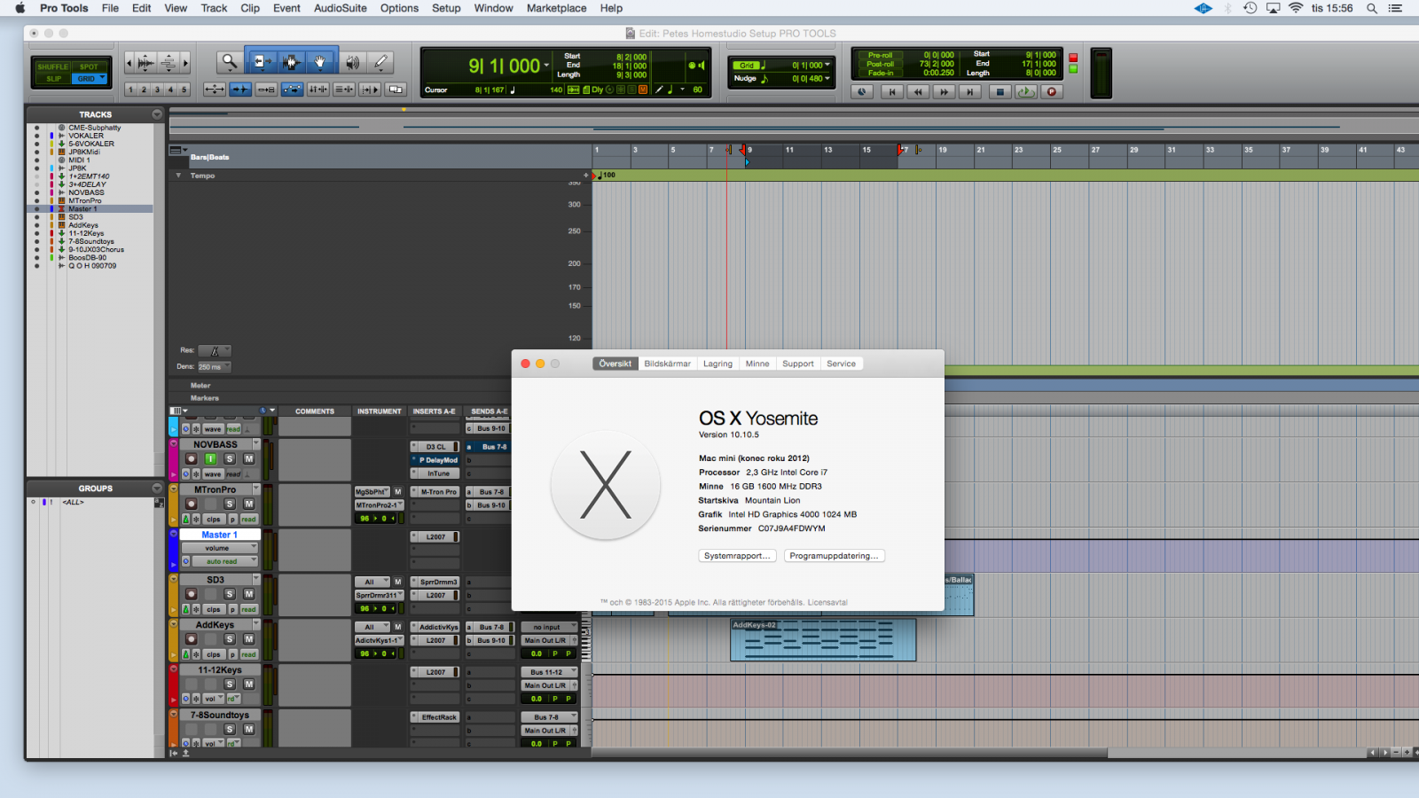Open macOS Spotlight search
The height and width of the screenshot is (798, 1419).
(x=1371, y=8)
